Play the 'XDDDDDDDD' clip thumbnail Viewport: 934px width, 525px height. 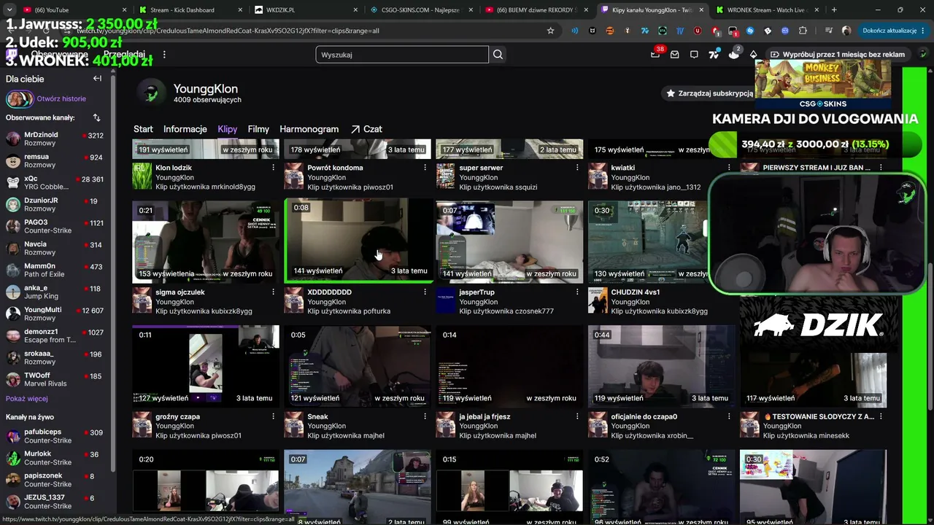[x=358, y=241]
